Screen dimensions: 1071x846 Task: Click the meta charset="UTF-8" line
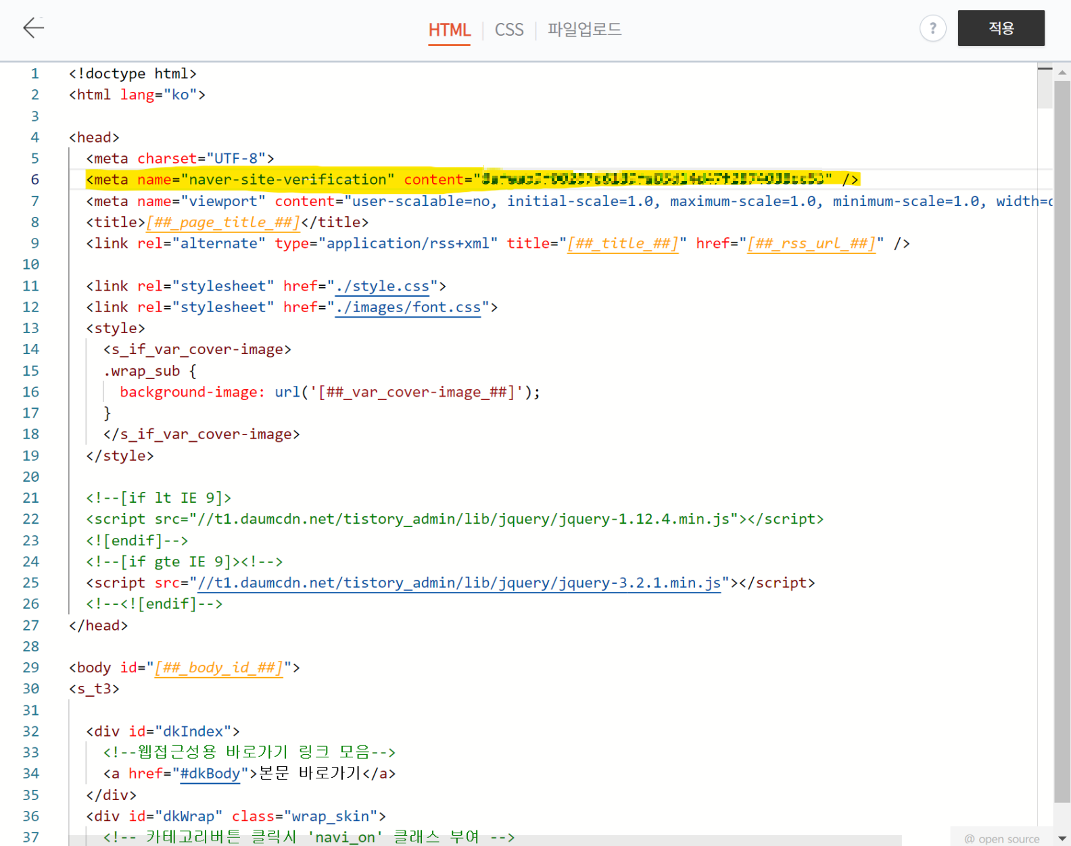[x=180, y=158]
